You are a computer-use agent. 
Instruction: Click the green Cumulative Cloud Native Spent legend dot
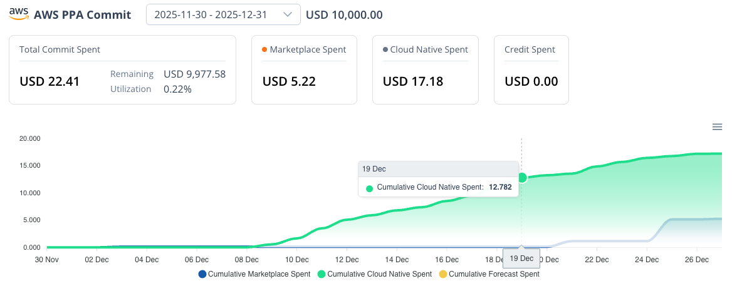321,274
